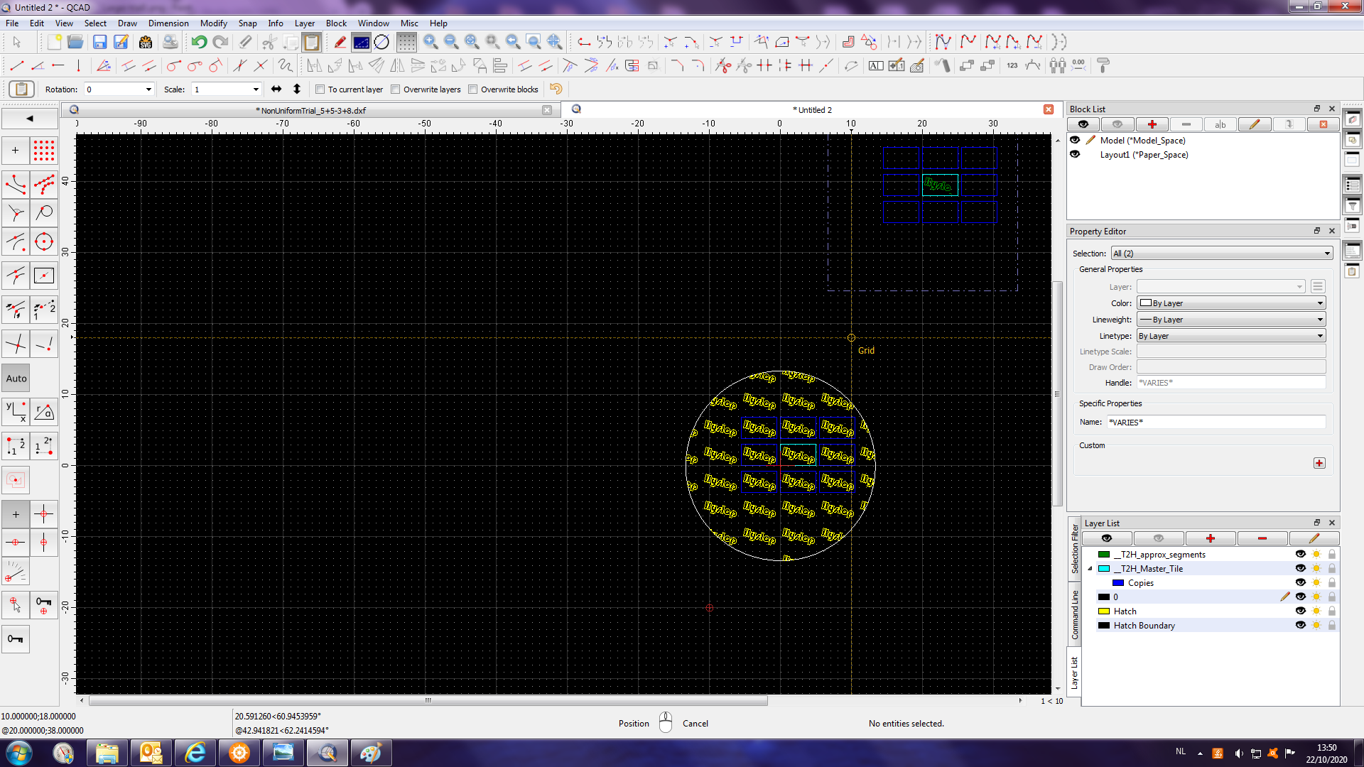Toggle grid display icon in toolbar
This screenshot has width=1364, height=767.
pyautogui.click(x=406, y=42)
